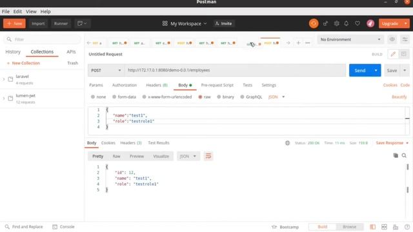Open the Edit menu
Viewport: 413px width, 232px height.
click(x=17, y=12)
